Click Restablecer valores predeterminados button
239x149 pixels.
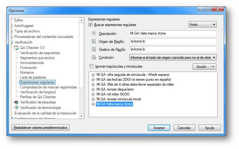[x=41, y=128]
